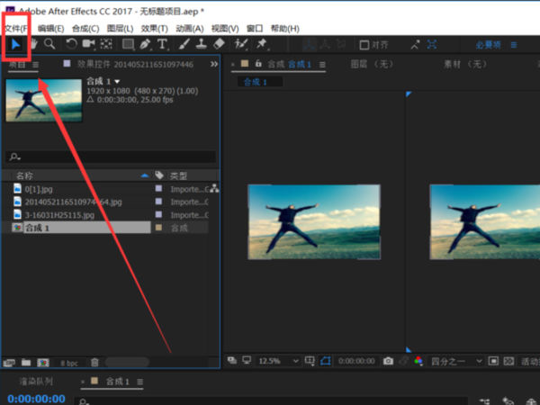
Task: Toggle the lock on 合成 1 viewer tab
Action: (258, 64)
